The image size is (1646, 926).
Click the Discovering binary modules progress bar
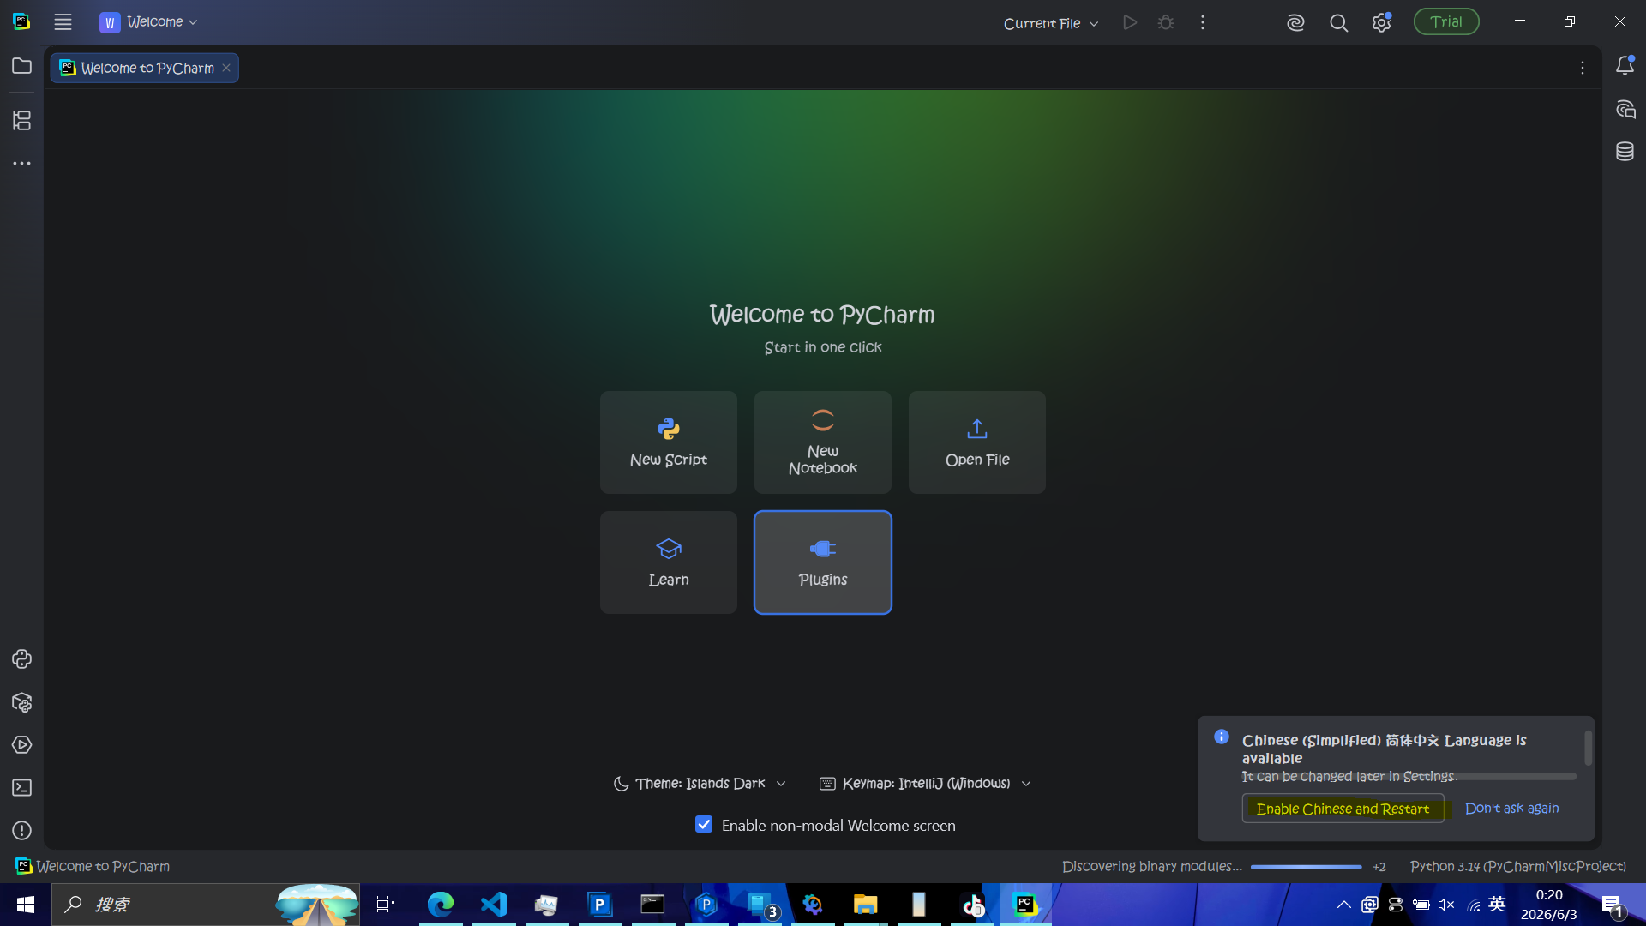(x=1306, y=867)
